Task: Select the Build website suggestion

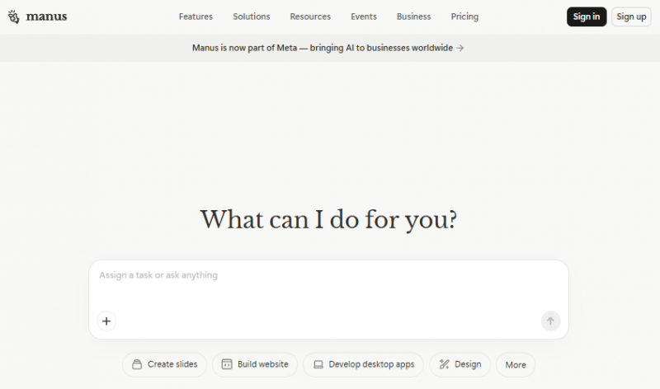Action: coord(255,364)
